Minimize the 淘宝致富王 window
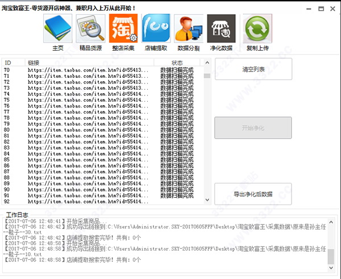The height and width of the screenshot is (279, 341). 309,9
